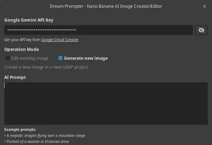The image size is (212, 145).
Task: Click the Google Gemini API Key heading
Action: (29, 20)
